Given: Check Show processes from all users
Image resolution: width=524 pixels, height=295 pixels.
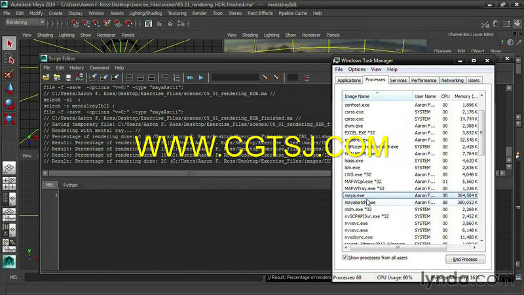Looking at the screenshot, I should (x=345, y=258).
